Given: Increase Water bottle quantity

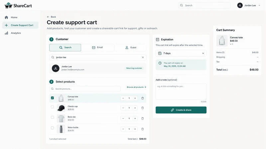Looking at the screenshot, I should click(135, 129).
